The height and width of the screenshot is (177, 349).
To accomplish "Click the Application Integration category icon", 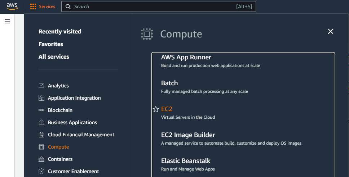I will point(41,98).
